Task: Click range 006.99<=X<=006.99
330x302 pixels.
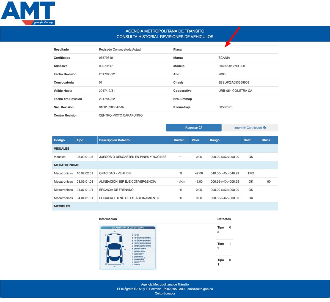Action: coord(225,182)
